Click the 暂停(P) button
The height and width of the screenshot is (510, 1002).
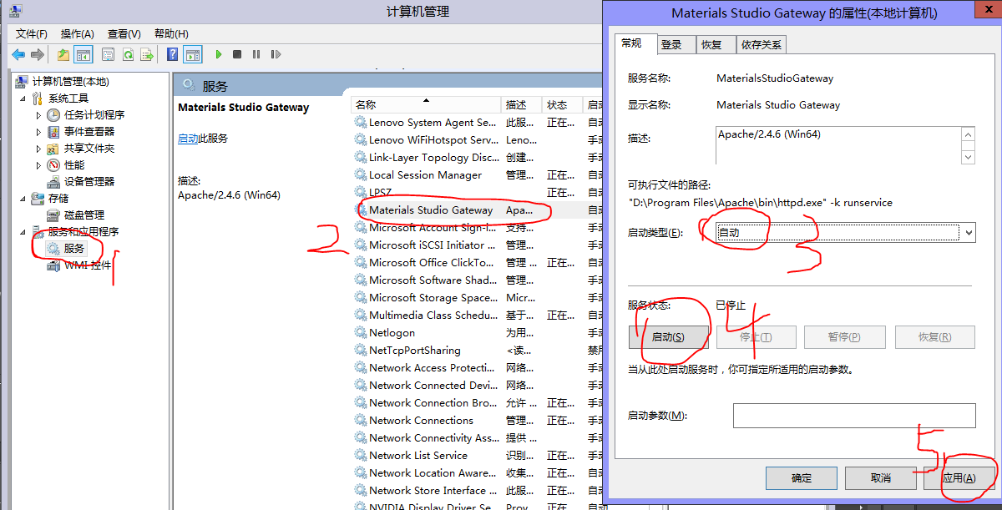pyautogui.click(x=844, y=337)
